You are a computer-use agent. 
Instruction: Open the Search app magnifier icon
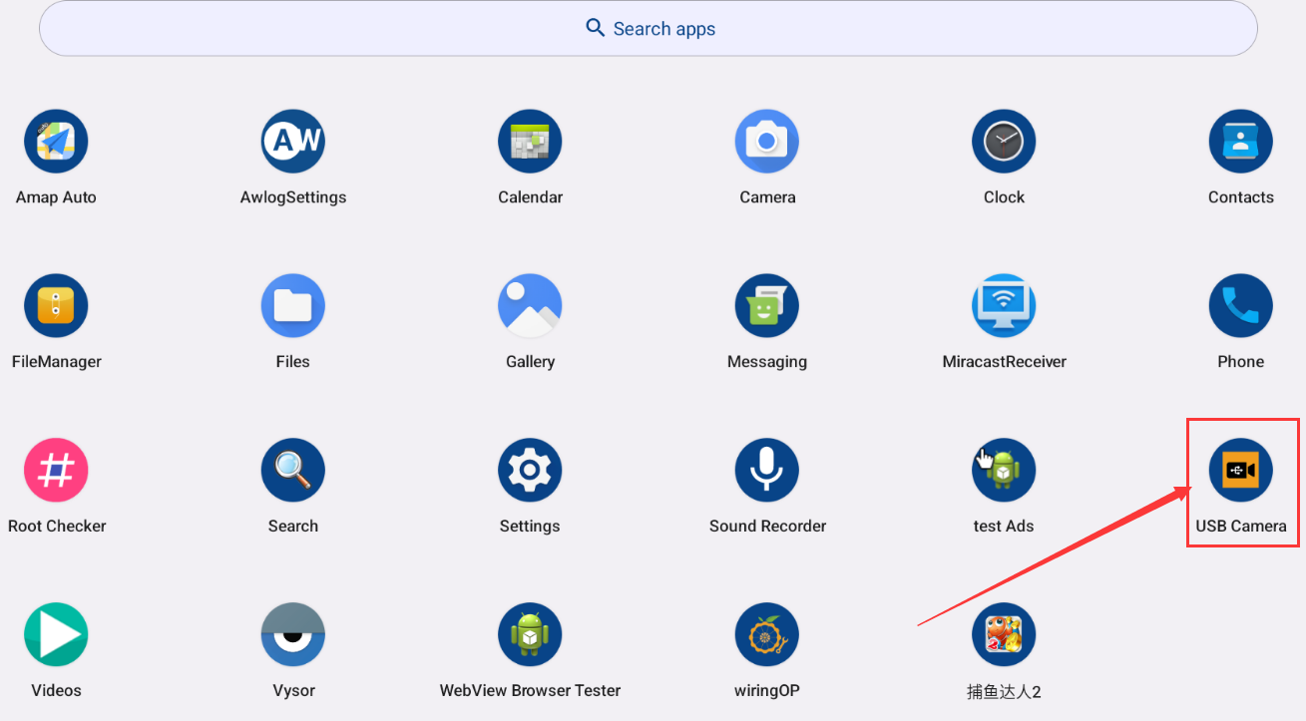(x=293, y=471)
